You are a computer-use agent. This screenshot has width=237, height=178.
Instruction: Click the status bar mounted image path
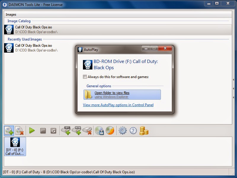69,172
